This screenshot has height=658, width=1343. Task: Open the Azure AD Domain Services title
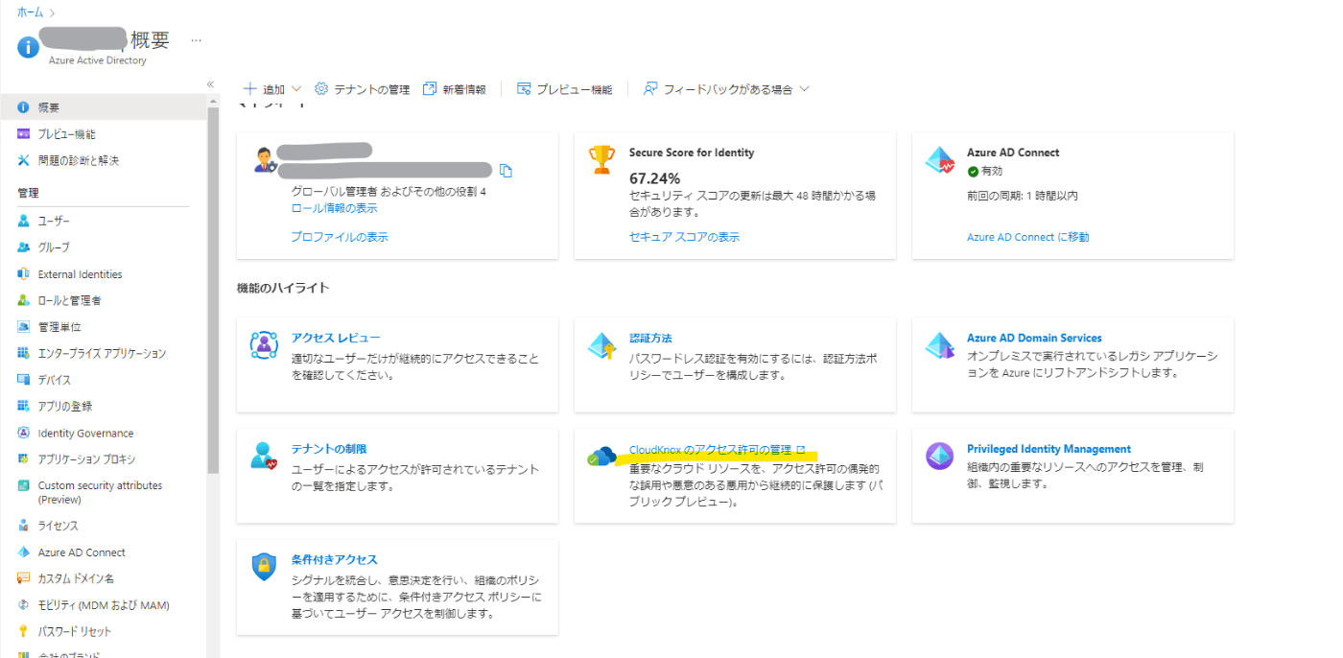click(x=1034, y=338)
